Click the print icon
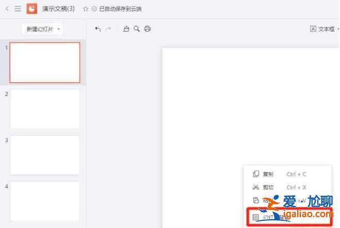This screenshot has height=228, width=340. pyautogui.click(x=148, y=29)
